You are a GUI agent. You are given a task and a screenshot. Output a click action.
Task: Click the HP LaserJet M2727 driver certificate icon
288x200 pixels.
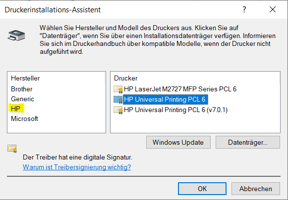(118, 89)
